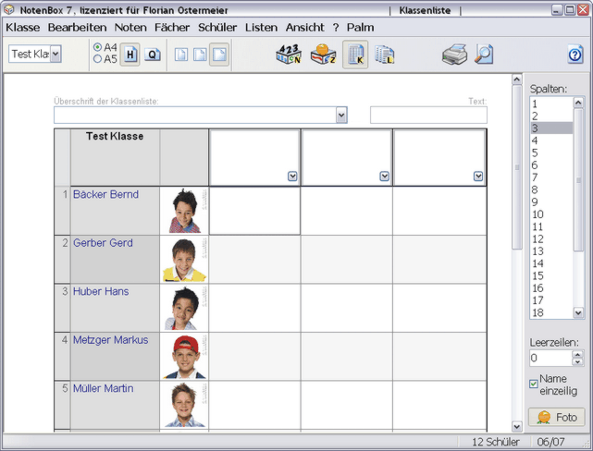The width and height of the screenshot is (593, 451).
Task: Open the Bearbeiten menu
Action: 77,28
